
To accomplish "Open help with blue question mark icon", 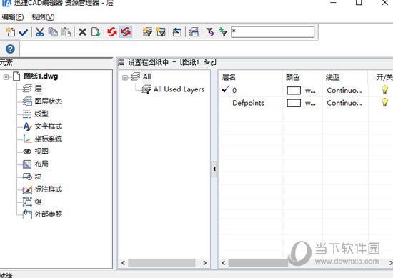I will click(x=10, y=49).
